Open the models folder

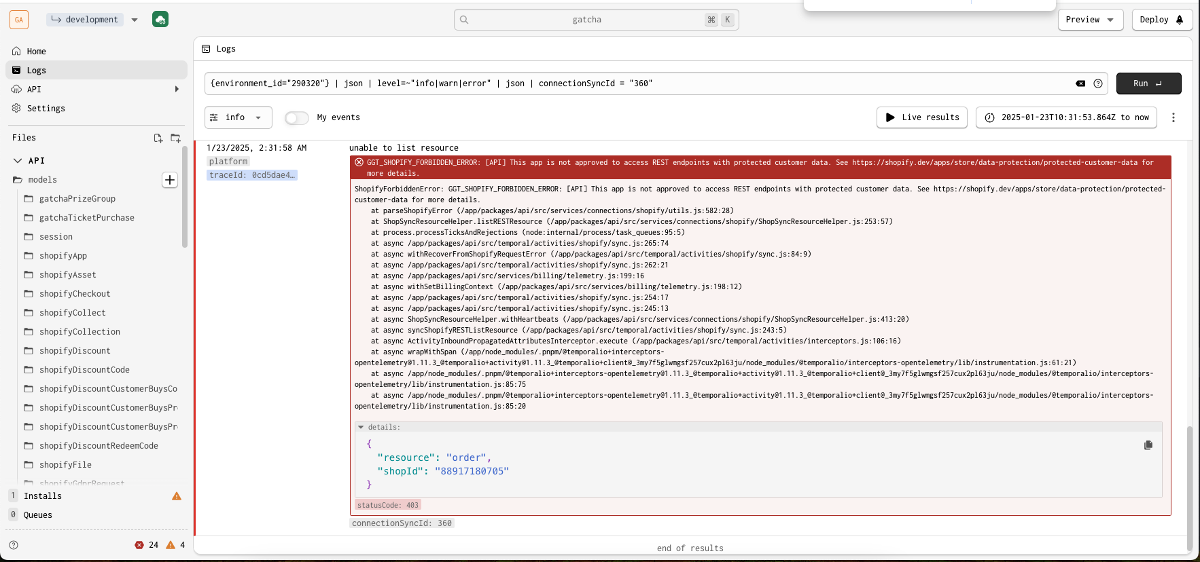pos(42,180)
